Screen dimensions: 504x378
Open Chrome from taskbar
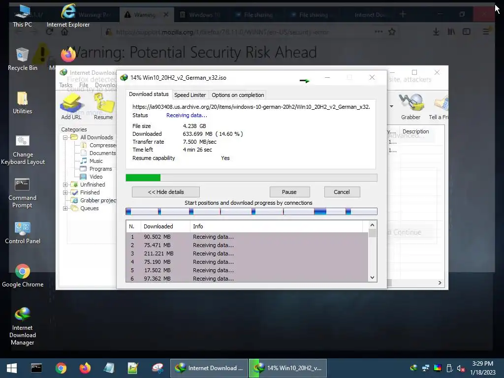[61, 368]
